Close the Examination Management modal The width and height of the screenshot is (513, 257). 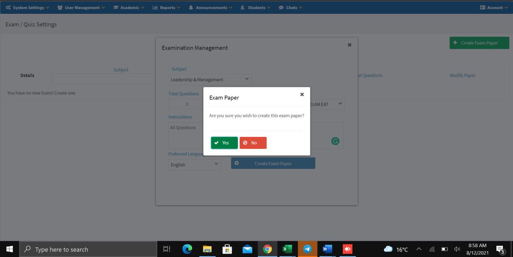349,45
